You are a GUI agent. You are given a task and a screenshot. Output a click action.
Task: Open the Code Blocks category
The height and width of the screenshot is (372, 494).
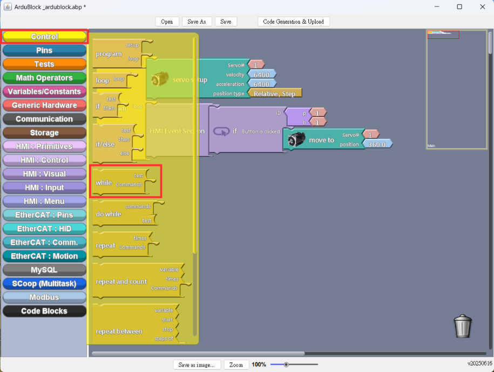(x=44, y=311)
